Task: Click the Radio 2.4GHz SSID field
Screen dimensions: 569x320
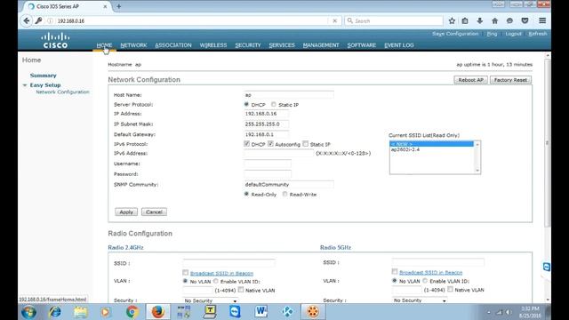Action: pyautogui.click(x=229, y=263)
